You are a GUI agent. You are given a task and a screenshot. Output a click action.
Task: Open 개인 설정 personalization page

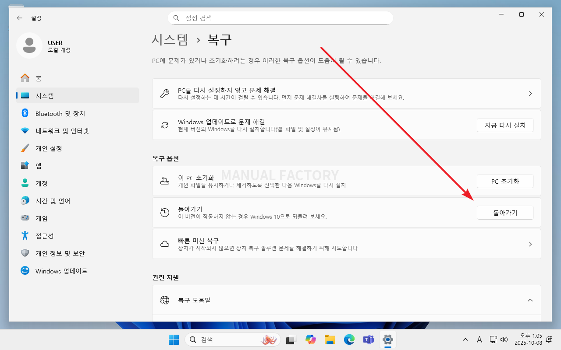(x=49, y=148)
